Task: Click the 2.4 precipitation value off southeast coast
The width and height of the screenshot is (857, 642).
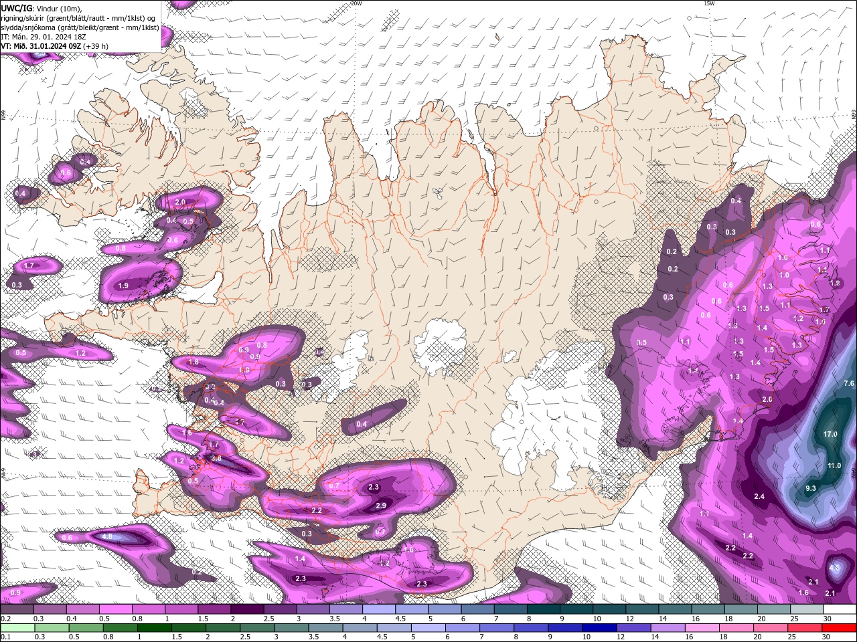Action: tap(759, 496)
